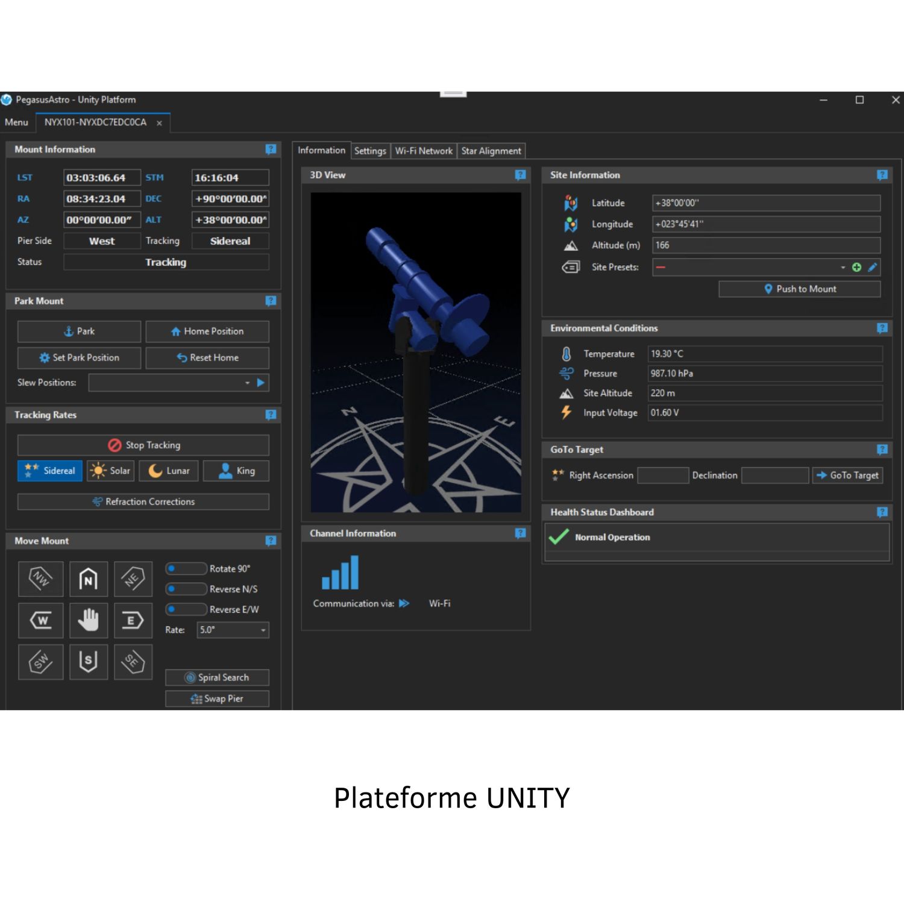This screenshot has width=904, height=904.
Task: Switch to the Star Alignment tab
Action: click(x=491, y=151)
